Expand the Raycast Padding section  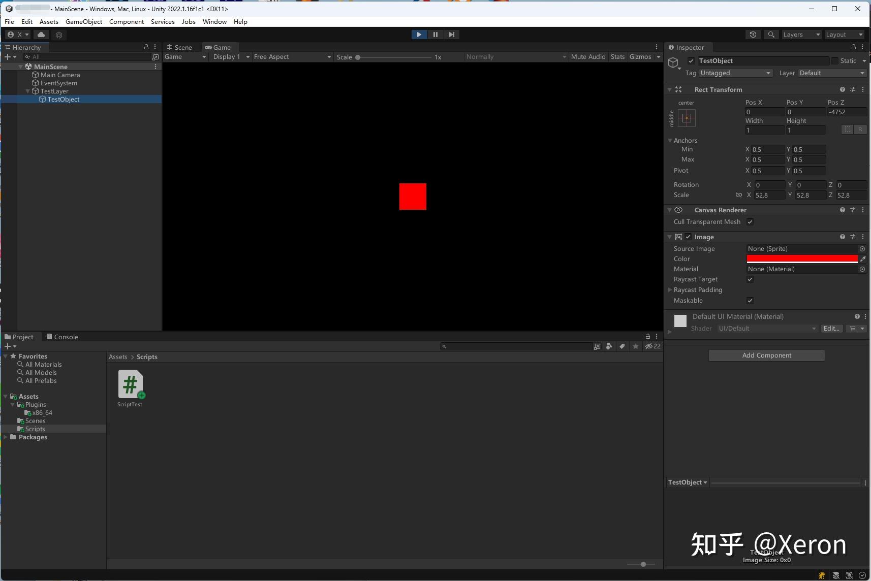(x=670, y=290)
